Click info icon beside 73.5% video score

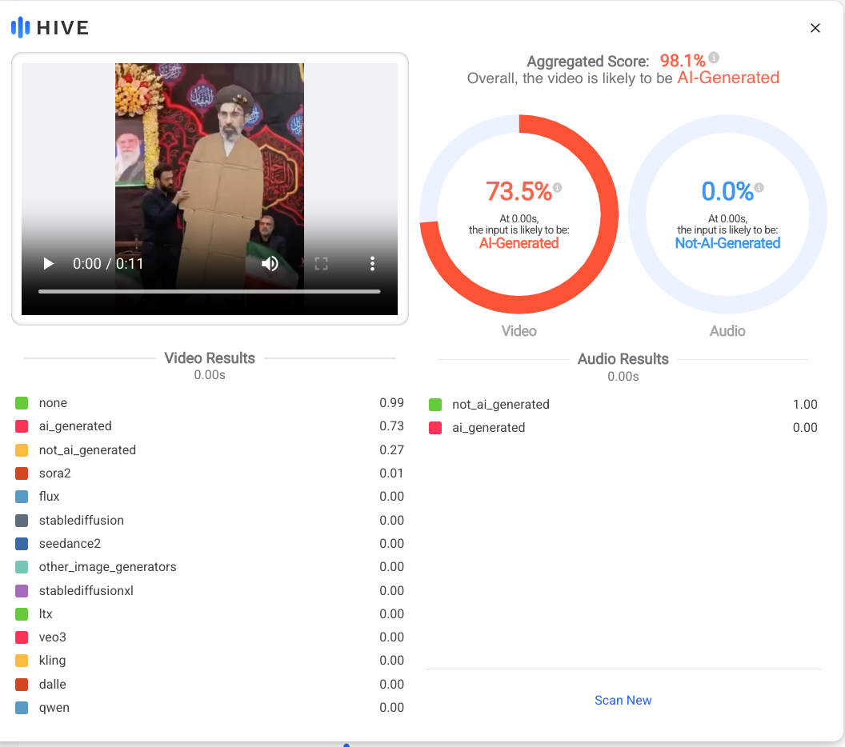pyautogui.click(x=558, y=187)
